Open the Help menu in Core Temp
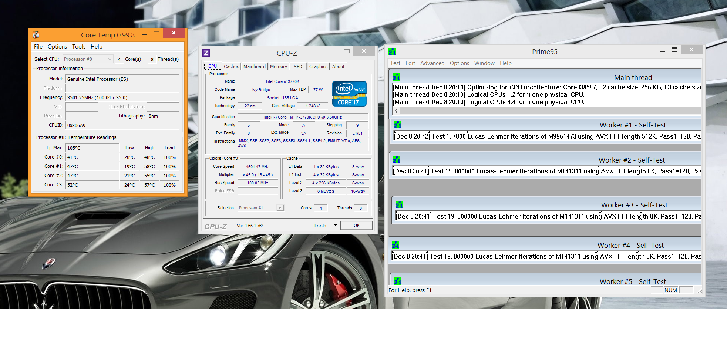 97,47
